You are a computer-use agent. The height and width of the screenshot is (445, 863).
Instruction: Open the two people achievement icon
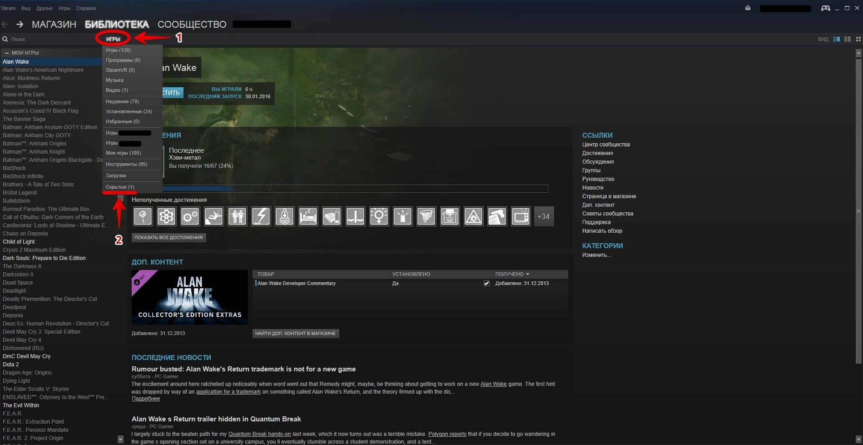[237, 216]
